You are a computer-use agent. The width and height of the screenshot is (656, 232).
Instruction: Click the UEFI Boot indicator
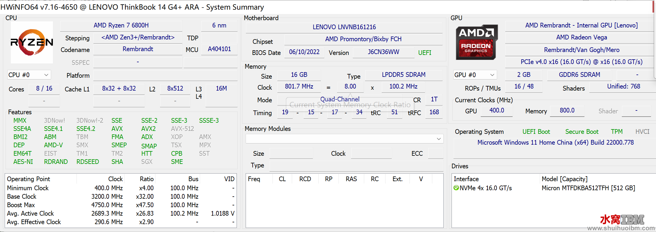[x=536, y=132]
